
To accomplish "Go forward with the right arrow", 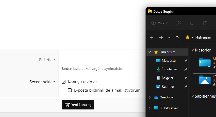I will [x=161, y=37].
